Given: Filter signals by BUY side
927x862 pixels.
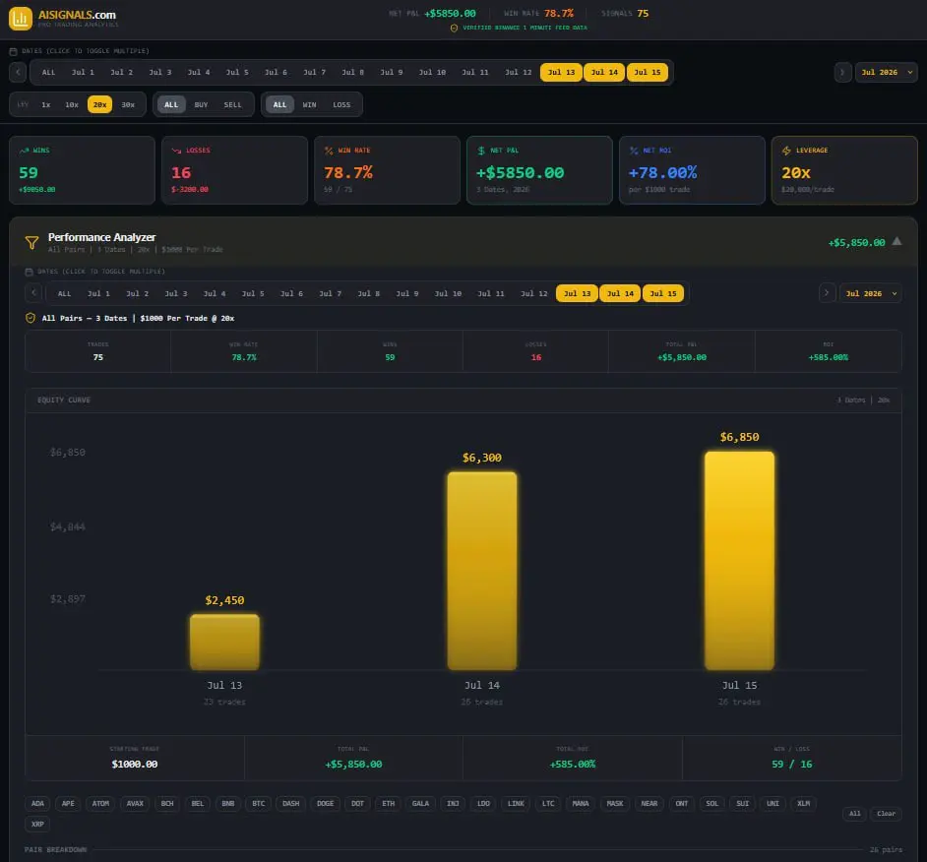Looking at the screenshot, I should coord(201,104).
